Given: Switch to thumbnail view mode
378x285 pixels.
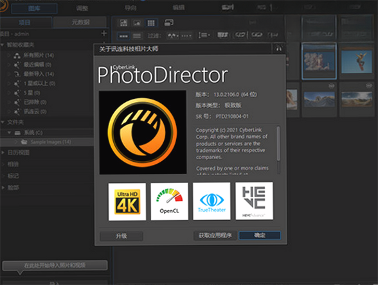Looking at the screenshot, I should pyautogui.click(x=123, y=36).
